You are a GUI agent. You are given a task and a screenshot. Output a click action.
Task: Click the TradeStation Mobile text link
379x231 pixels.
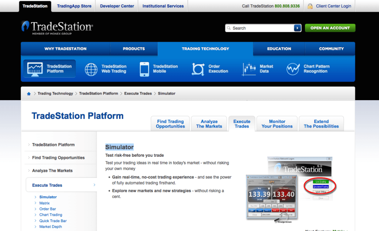(x=165, y=69)
